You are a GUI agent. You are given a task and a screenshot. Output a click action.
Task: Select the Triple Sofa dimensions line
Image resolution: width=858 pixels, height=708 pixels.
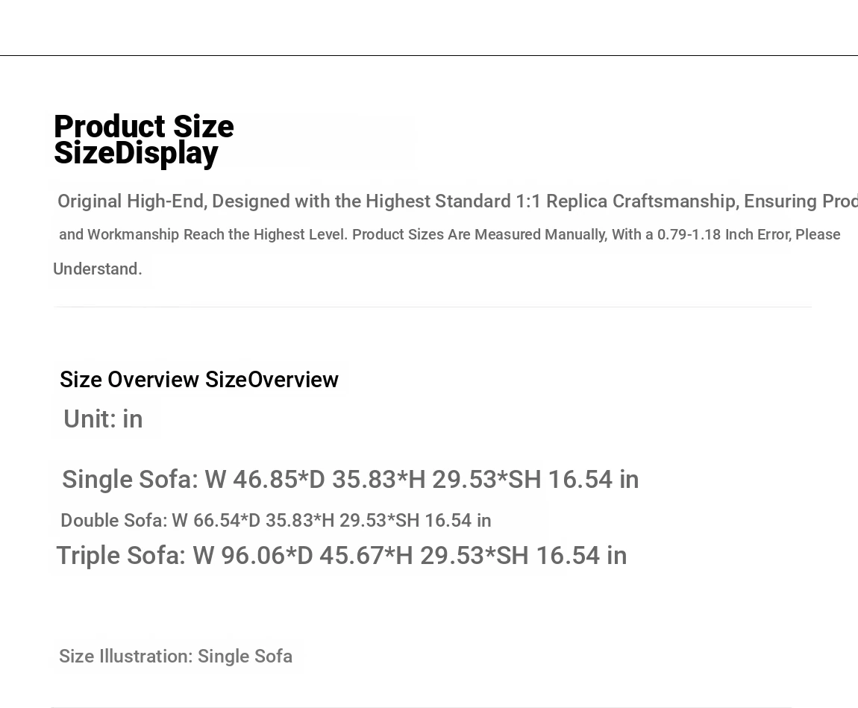(342, 555)
